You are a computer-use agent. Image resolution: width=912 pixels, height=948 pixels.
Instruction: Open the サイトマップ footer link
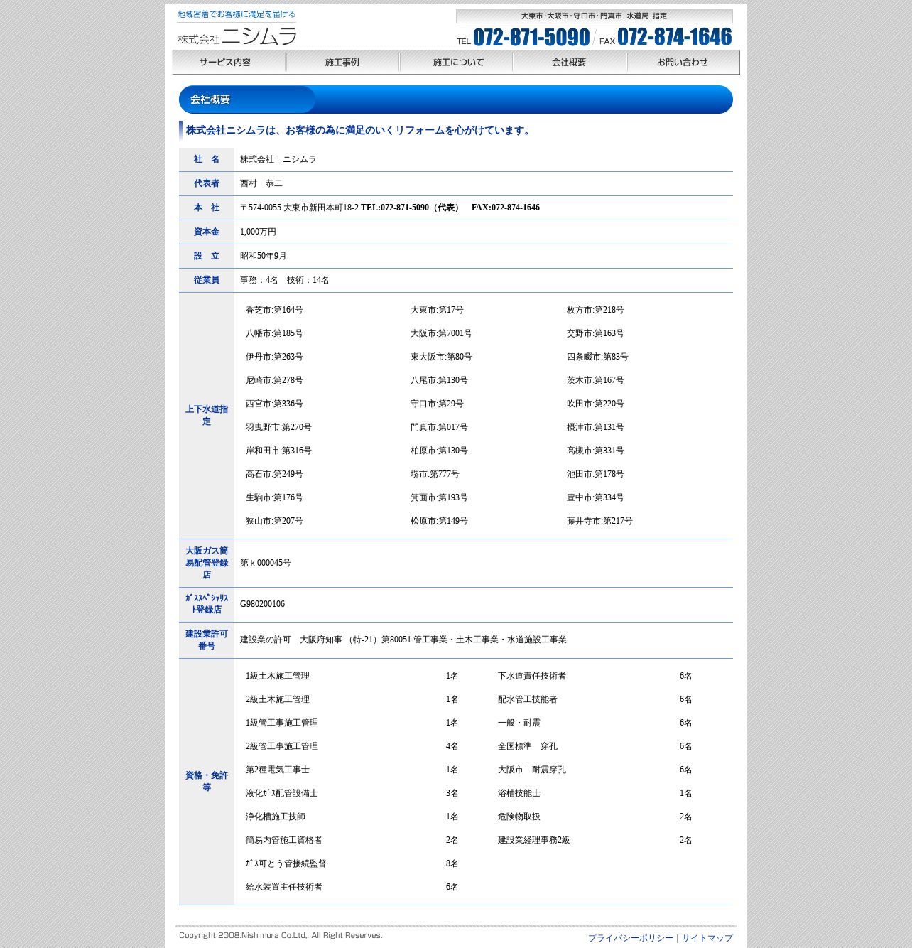(x=707, y=938)
